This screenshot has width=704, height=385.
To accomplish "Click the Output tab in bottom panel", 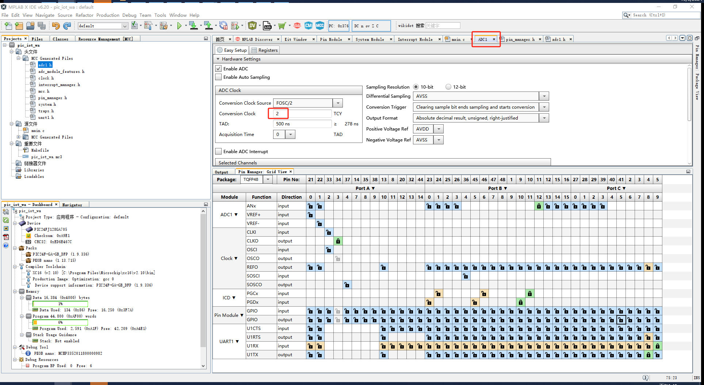I will pyautogui.click(x=221, y=172).
